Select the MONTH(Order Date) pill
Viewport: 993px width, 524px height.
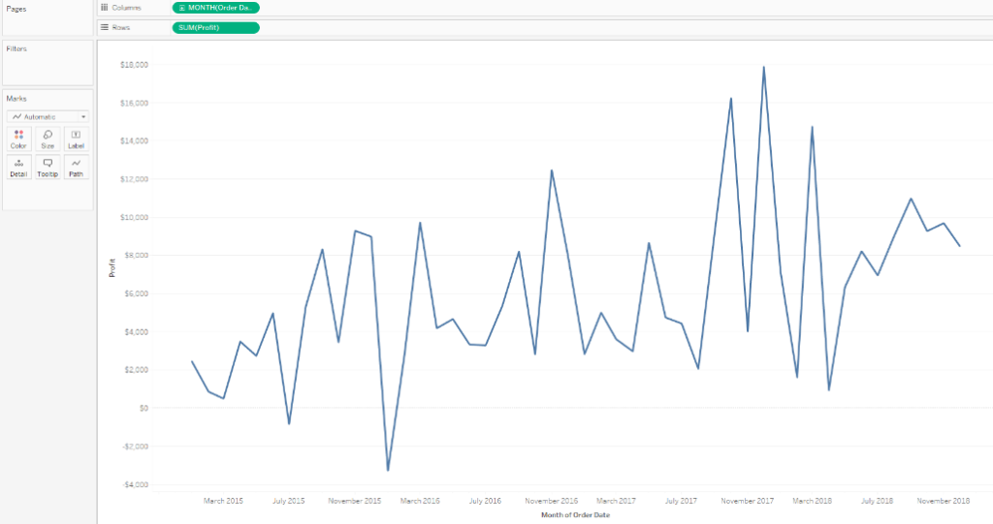point(216,8)
